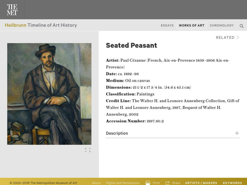Click the Share link text
The width and height of the screenshot is (247, 185).
(x=176, y=183)
